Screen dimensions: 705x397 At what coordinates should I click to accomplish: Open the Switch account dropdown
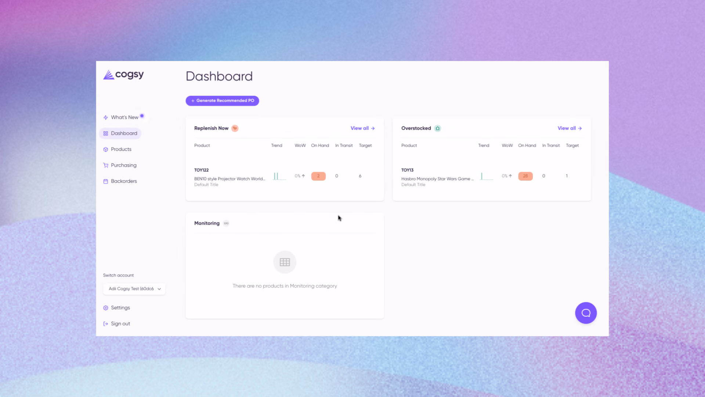pos(134,289)
